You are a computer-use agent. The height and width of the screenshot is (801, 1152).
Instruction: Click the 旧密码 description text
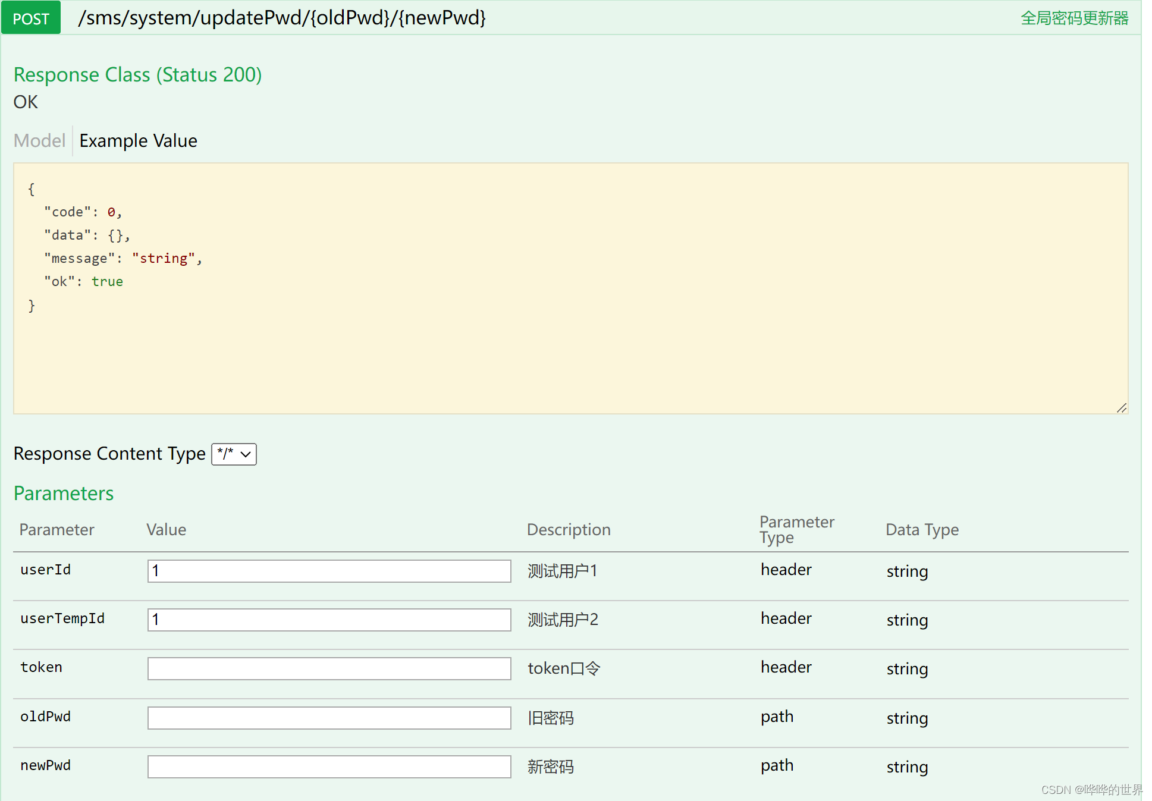pos(551,718)
